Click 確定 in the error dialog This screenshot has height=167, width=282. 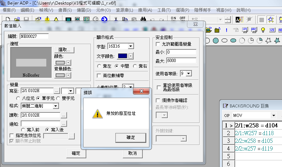tap(130, 138)
